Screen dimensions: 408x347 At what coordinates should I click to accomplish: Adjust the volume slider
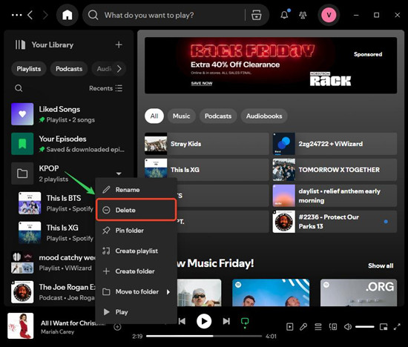(x=365, y=327)
